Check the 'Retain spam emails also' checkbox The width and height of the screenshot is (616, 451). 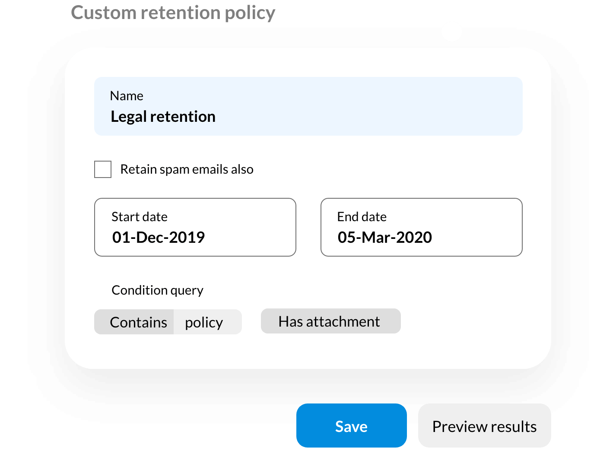tap(102, 169)
